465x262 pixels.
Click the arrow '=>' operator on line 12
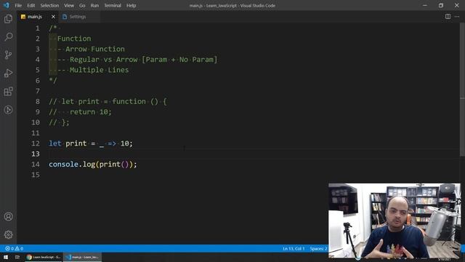tap(112, 144)
